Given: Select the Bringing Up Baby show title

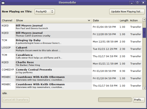Looking at the screenshot, I should [28, 40].
